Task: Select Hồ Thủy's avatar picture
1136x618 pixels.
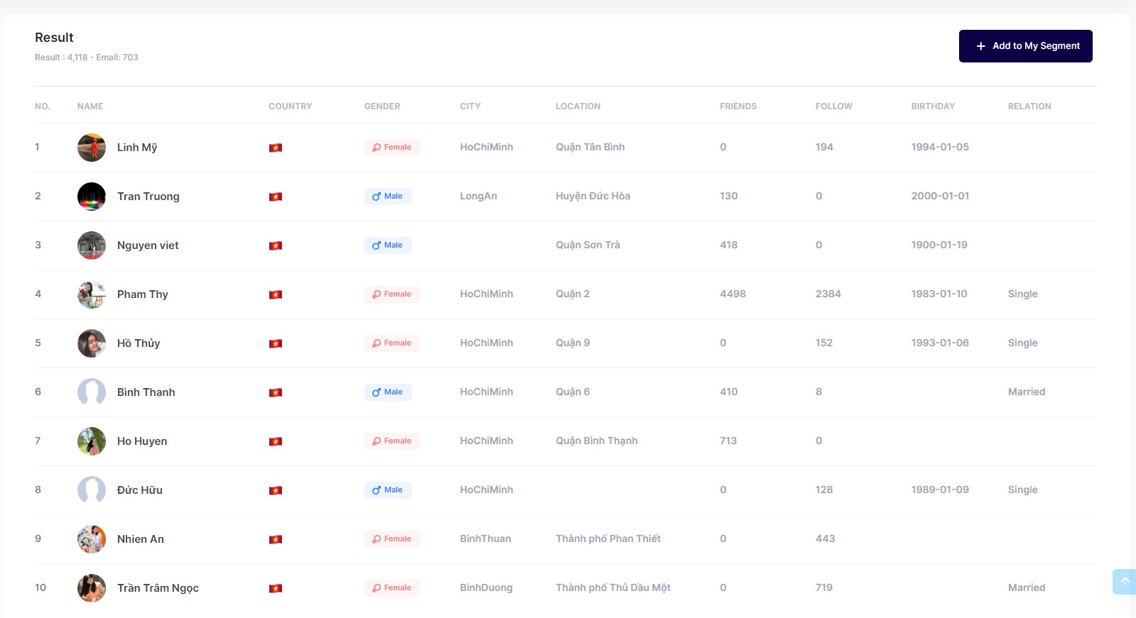Action: 92,343
